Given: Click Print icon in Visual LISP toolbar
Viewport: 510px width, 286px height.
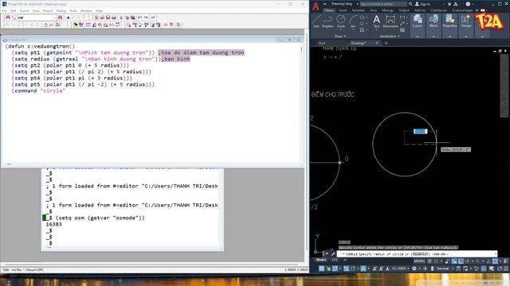Looking at the screenshot, I should click(114, 17).
